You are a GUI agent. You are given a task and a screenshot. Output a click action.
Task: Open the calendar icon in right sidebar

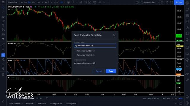(187, 34)
